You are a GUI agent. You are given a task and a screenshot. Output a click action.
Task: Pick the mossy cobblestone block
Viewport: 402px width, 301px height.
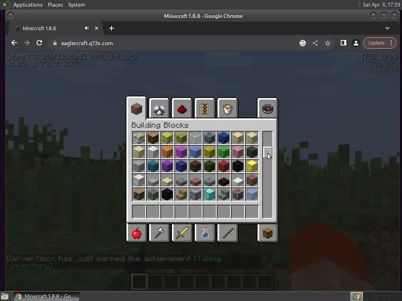point(153,194)
